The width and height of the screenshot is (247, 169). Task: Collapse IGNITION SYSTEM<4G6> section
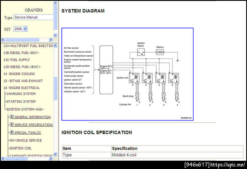[x=25, y=109]
